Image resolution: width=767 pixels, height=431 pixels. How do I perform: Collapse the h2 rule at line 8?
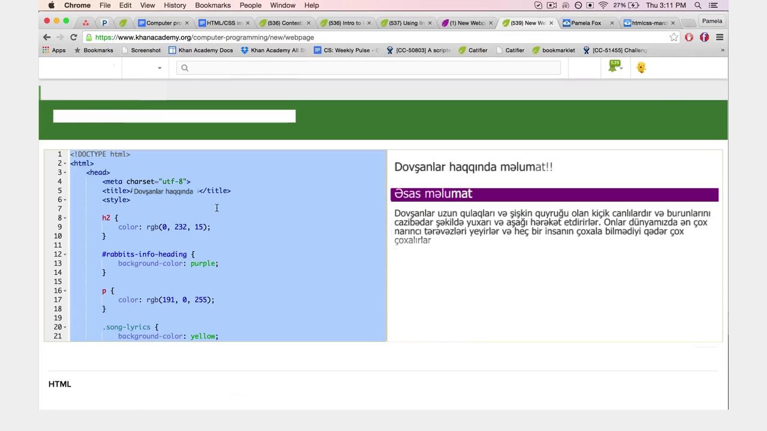(65, 218)
